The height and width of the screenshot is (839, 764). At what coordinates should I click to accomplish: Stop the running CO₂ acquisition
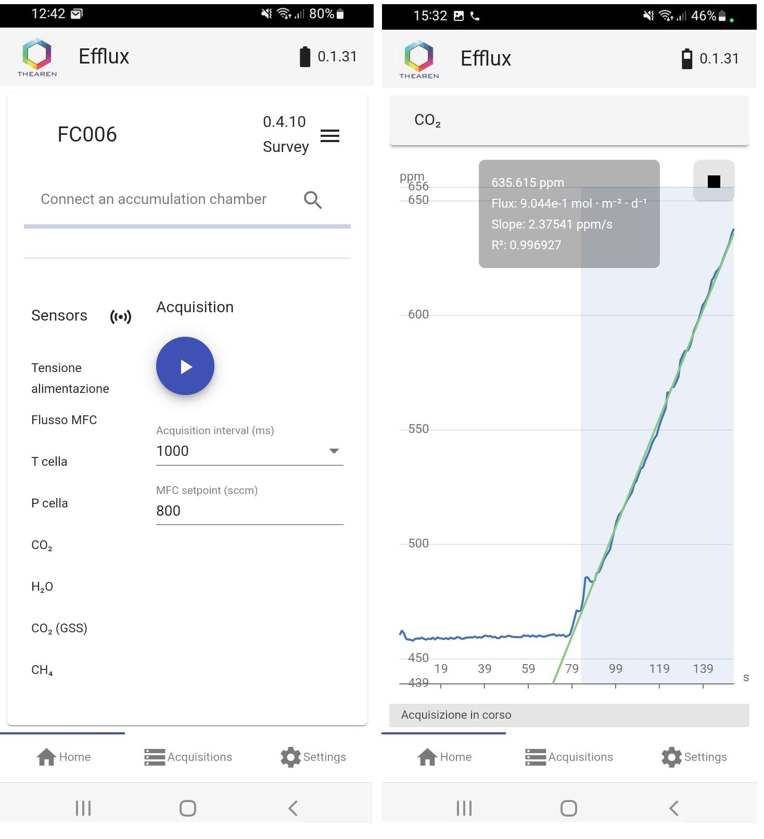[x=714, y=181]
